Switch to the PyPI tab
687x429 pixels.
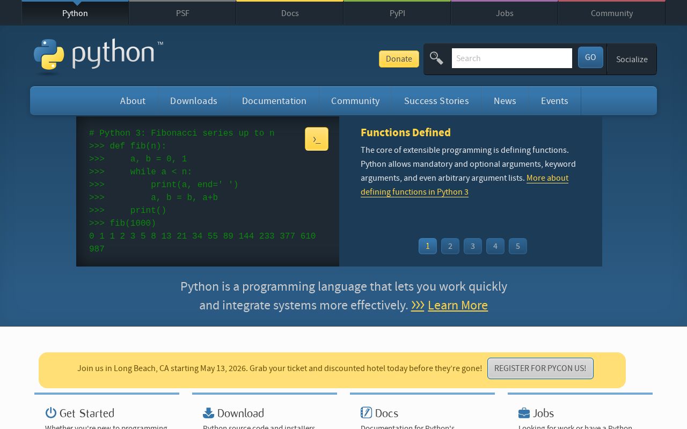coord(397,13)
